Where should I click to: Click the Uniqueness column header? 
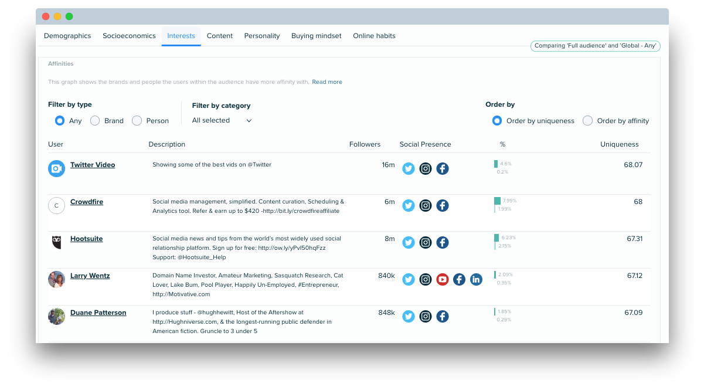click(620, 144)
